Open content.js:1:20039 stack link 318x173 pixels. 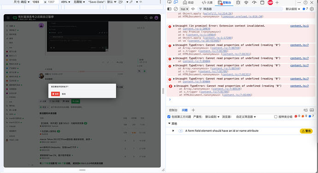196,29
